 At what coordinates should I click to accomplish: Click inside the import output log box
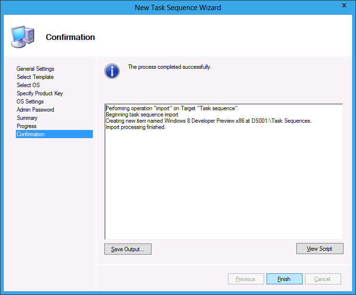click(223, 183)
